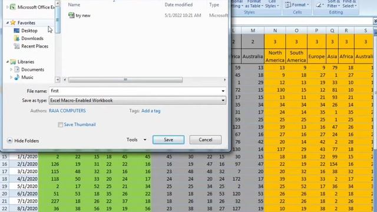Select column M header in Excel
Image resolution: width=377 pixels, height=212 pixels.
click(x=253, y=31)
